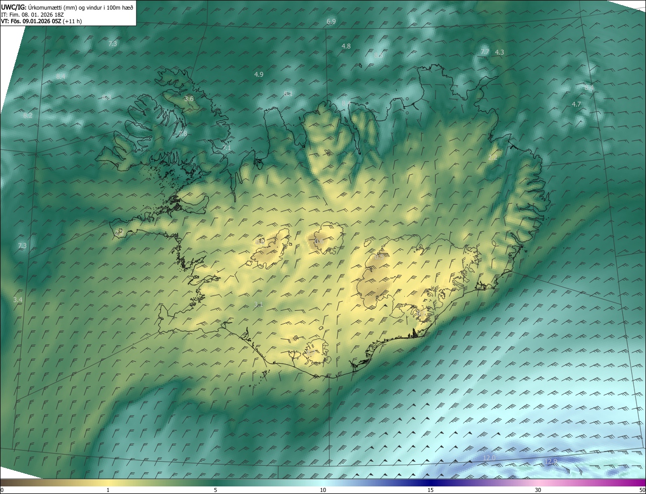Click the 30 tick on the color scale
Screen dimensions: 646x494
click(x=538, y=490)
